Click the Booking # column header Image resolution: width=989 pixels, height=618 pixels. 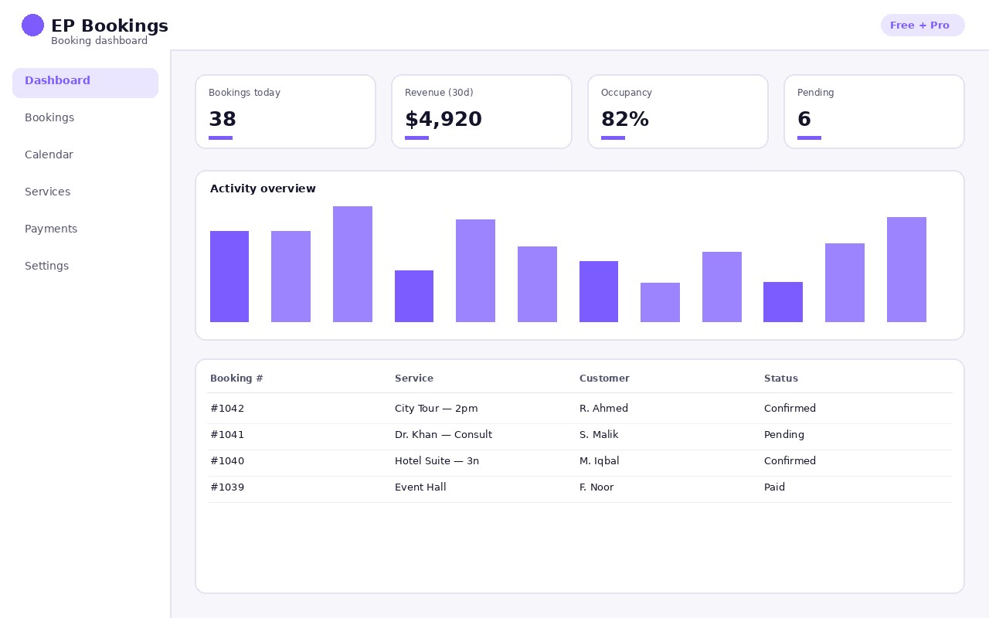click(236, 379)
